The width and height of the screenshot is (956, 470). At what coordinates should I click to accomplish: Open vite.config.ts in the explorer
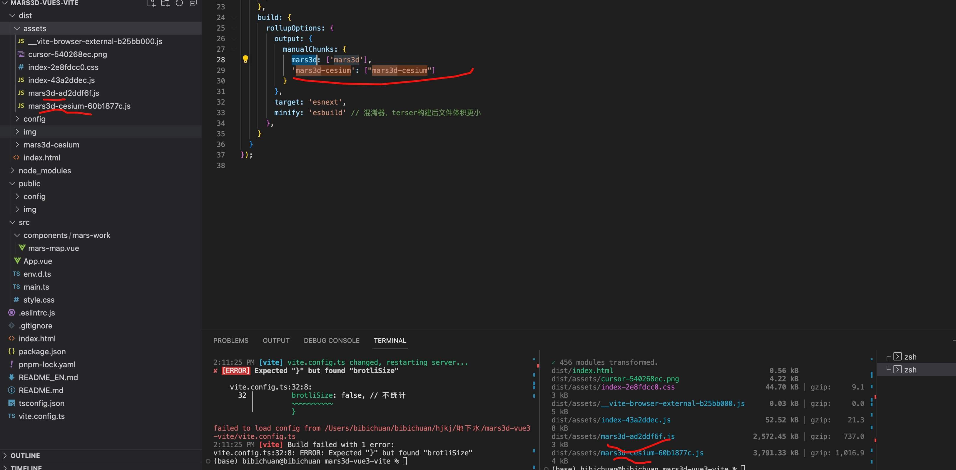coord(41,416)
